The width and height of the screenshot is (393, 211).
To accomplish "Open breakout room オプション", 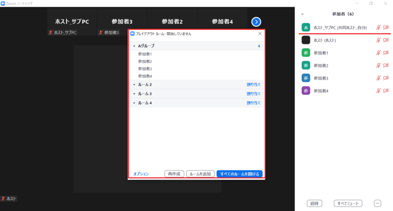I will [141, 174].
